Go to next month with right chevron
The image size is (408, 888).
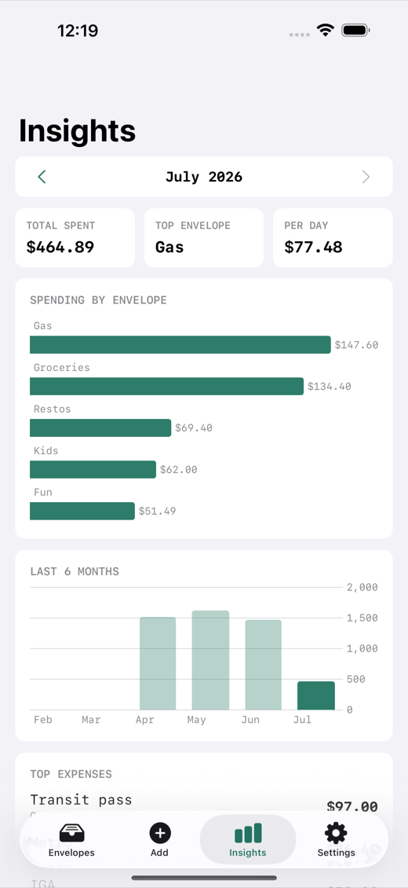(366, 177)
